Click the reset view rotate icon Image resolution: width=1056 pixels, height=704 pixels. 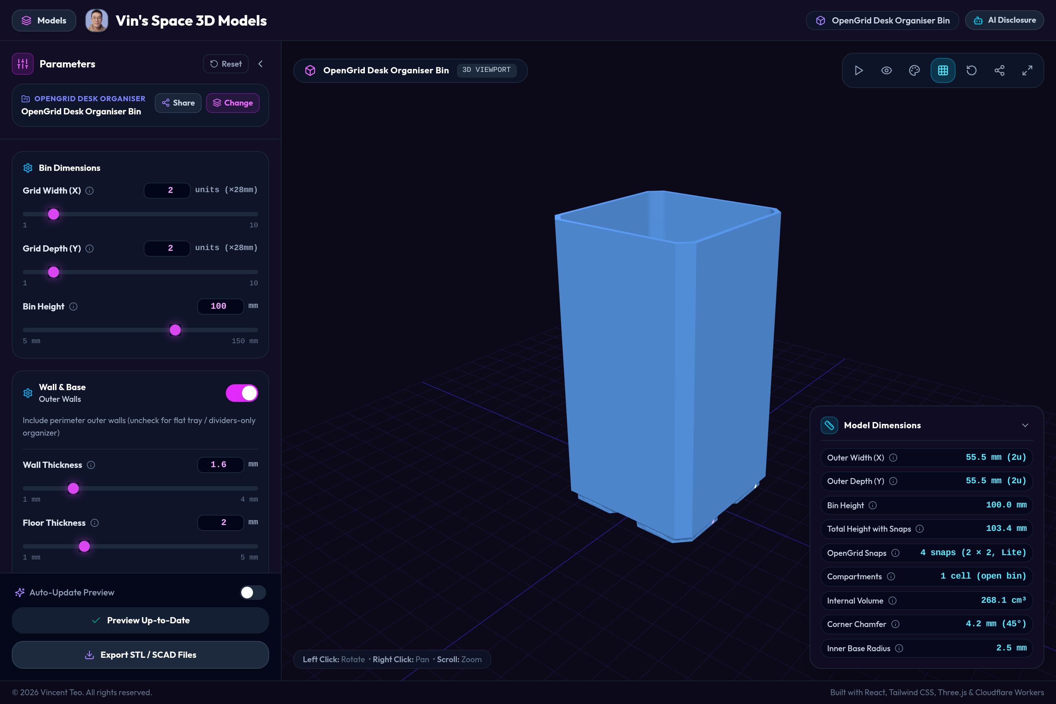tap(971, 70)
